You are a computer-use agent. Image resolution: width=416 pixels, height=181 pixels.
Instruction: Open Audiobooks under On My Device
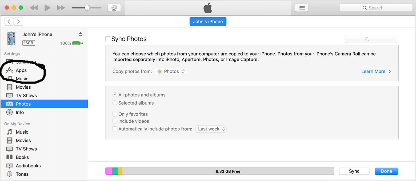coord(28,166)
